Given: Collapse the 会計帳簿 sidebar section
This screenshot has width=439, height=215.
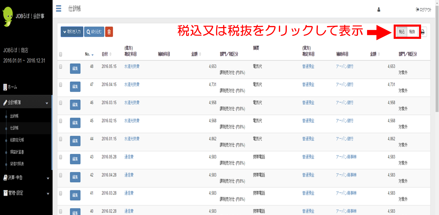Looking at the screenshot, I should [x=26, y=103].
